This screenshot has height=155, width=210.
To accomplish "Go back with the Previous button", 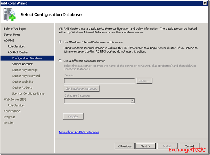I will (125, 146).
